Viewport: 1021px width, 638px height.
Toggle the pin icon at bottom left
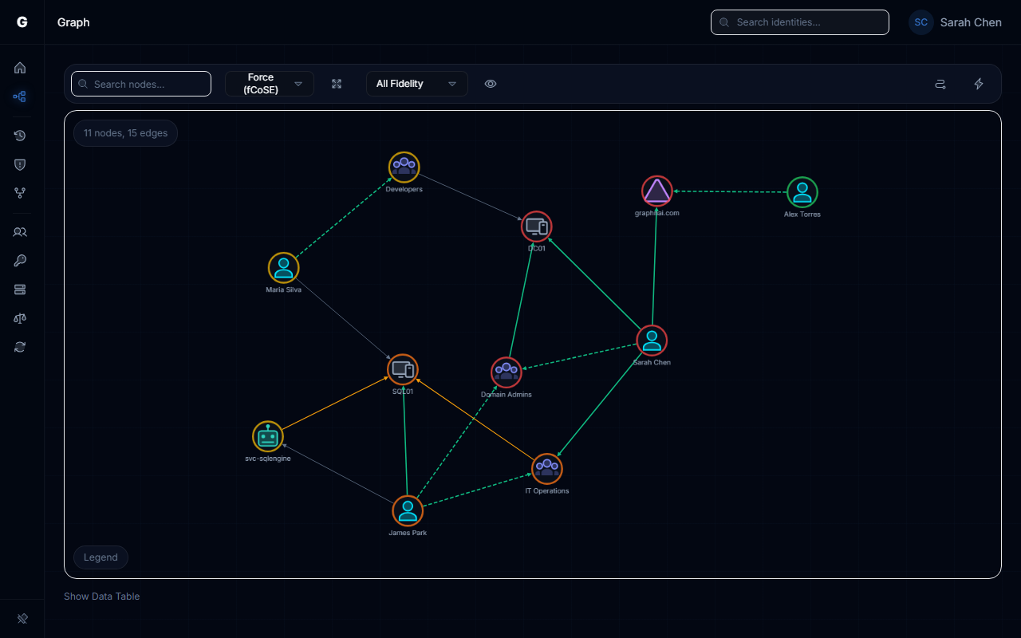pos(22,618)
